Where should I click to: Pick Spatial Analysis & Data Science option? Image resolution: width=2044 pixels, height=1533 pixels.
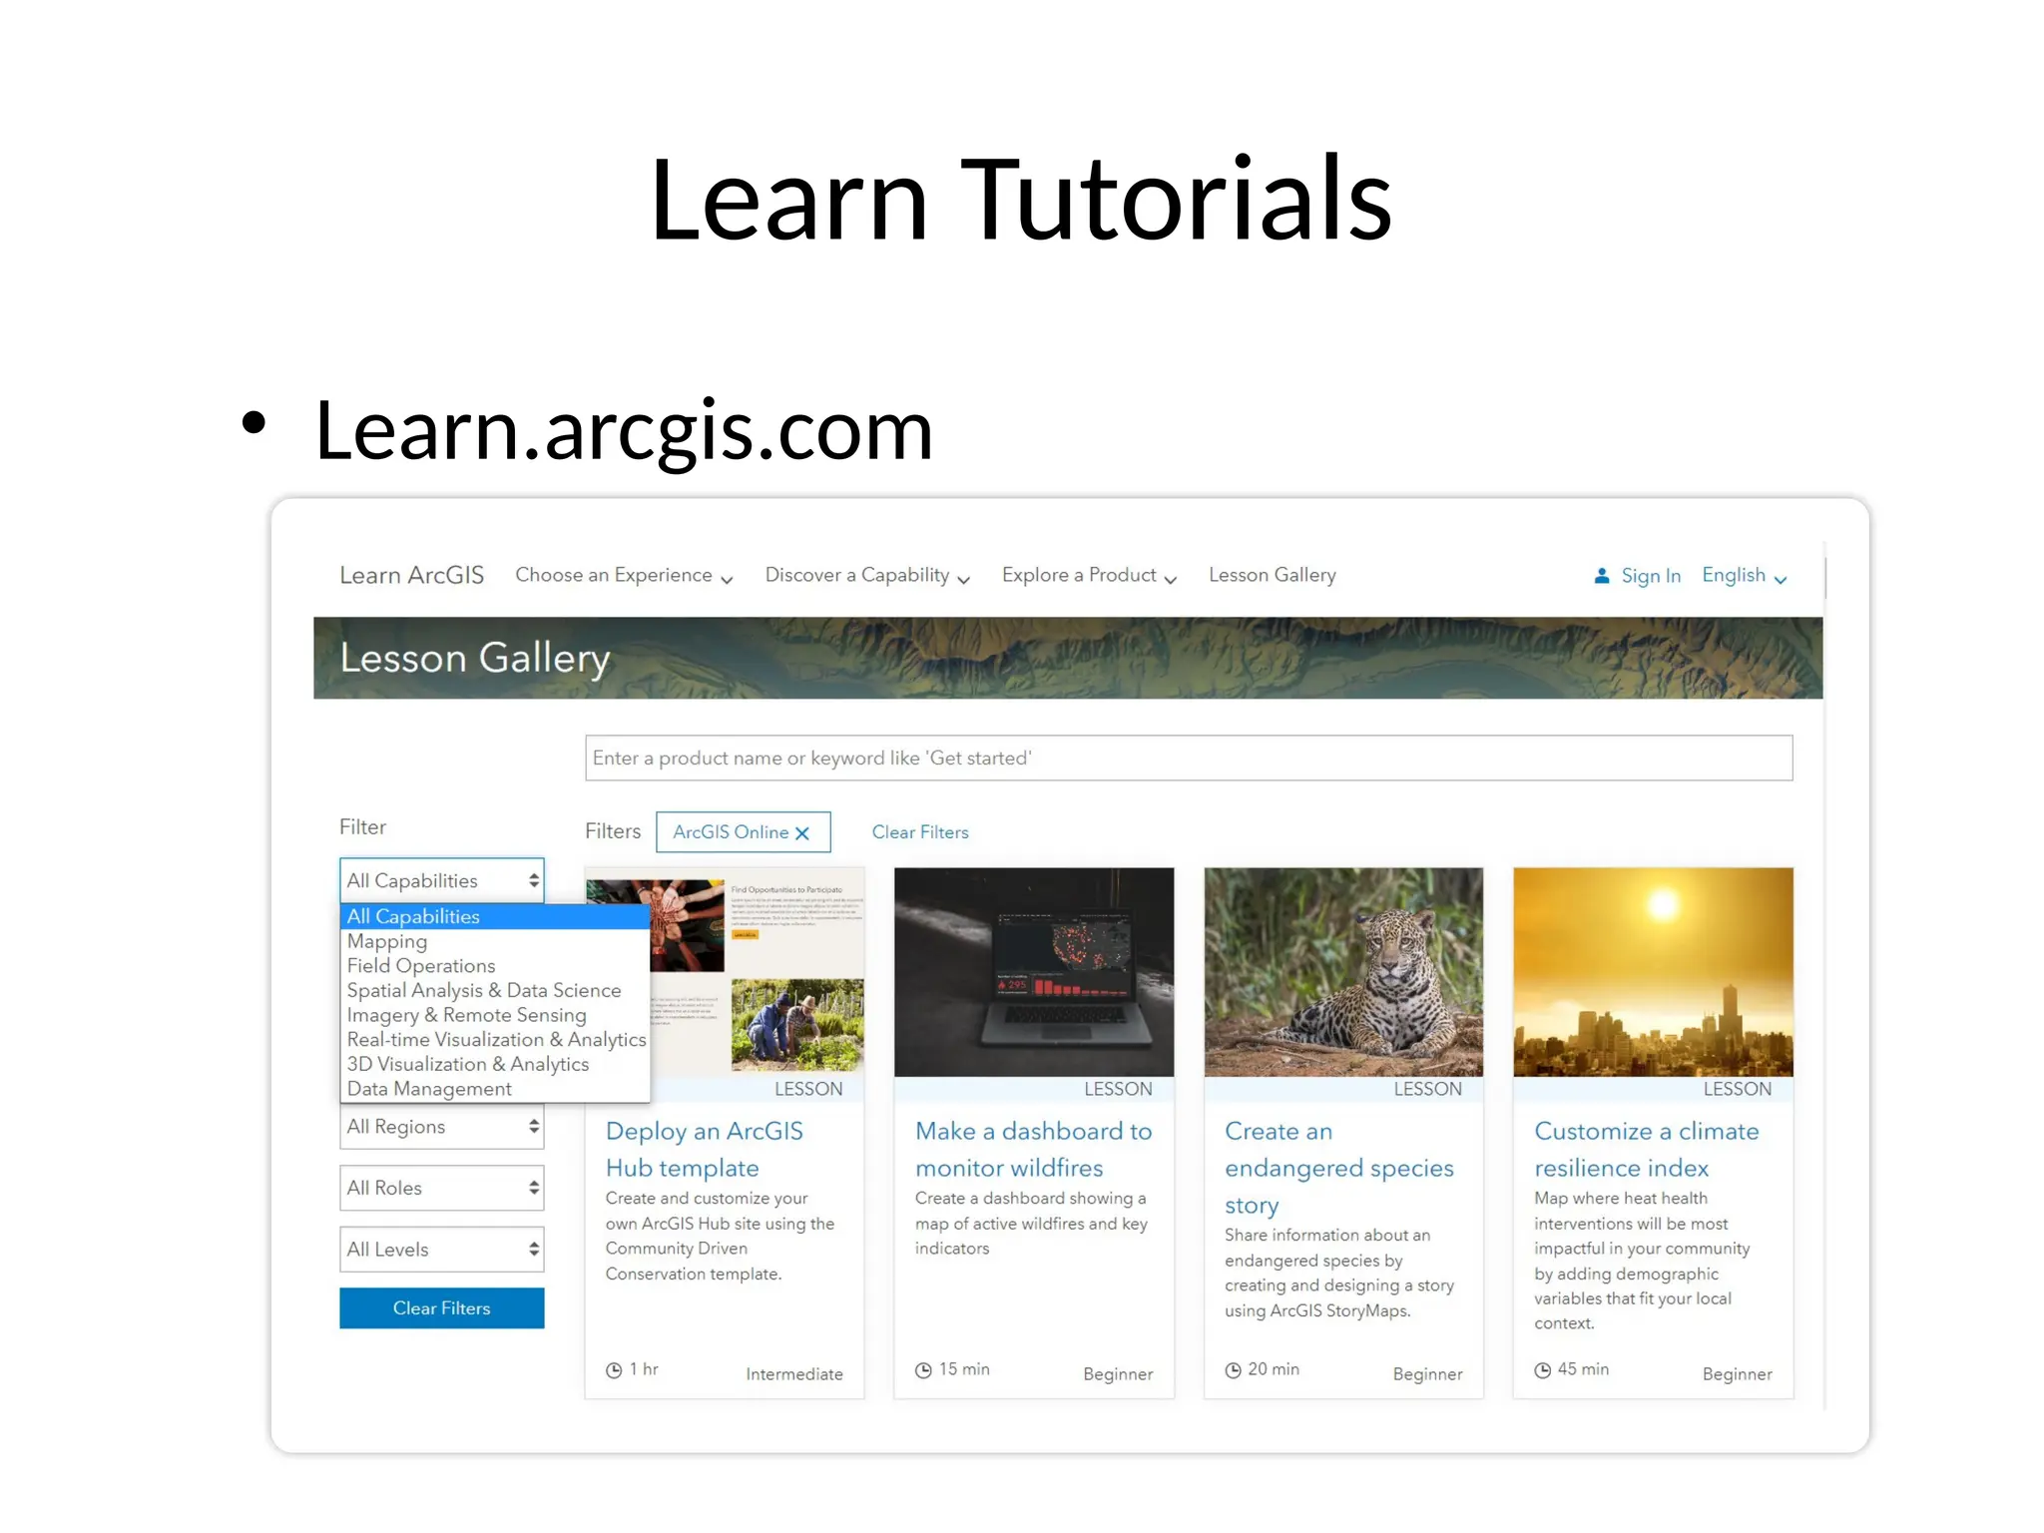(x=495, y=990)
